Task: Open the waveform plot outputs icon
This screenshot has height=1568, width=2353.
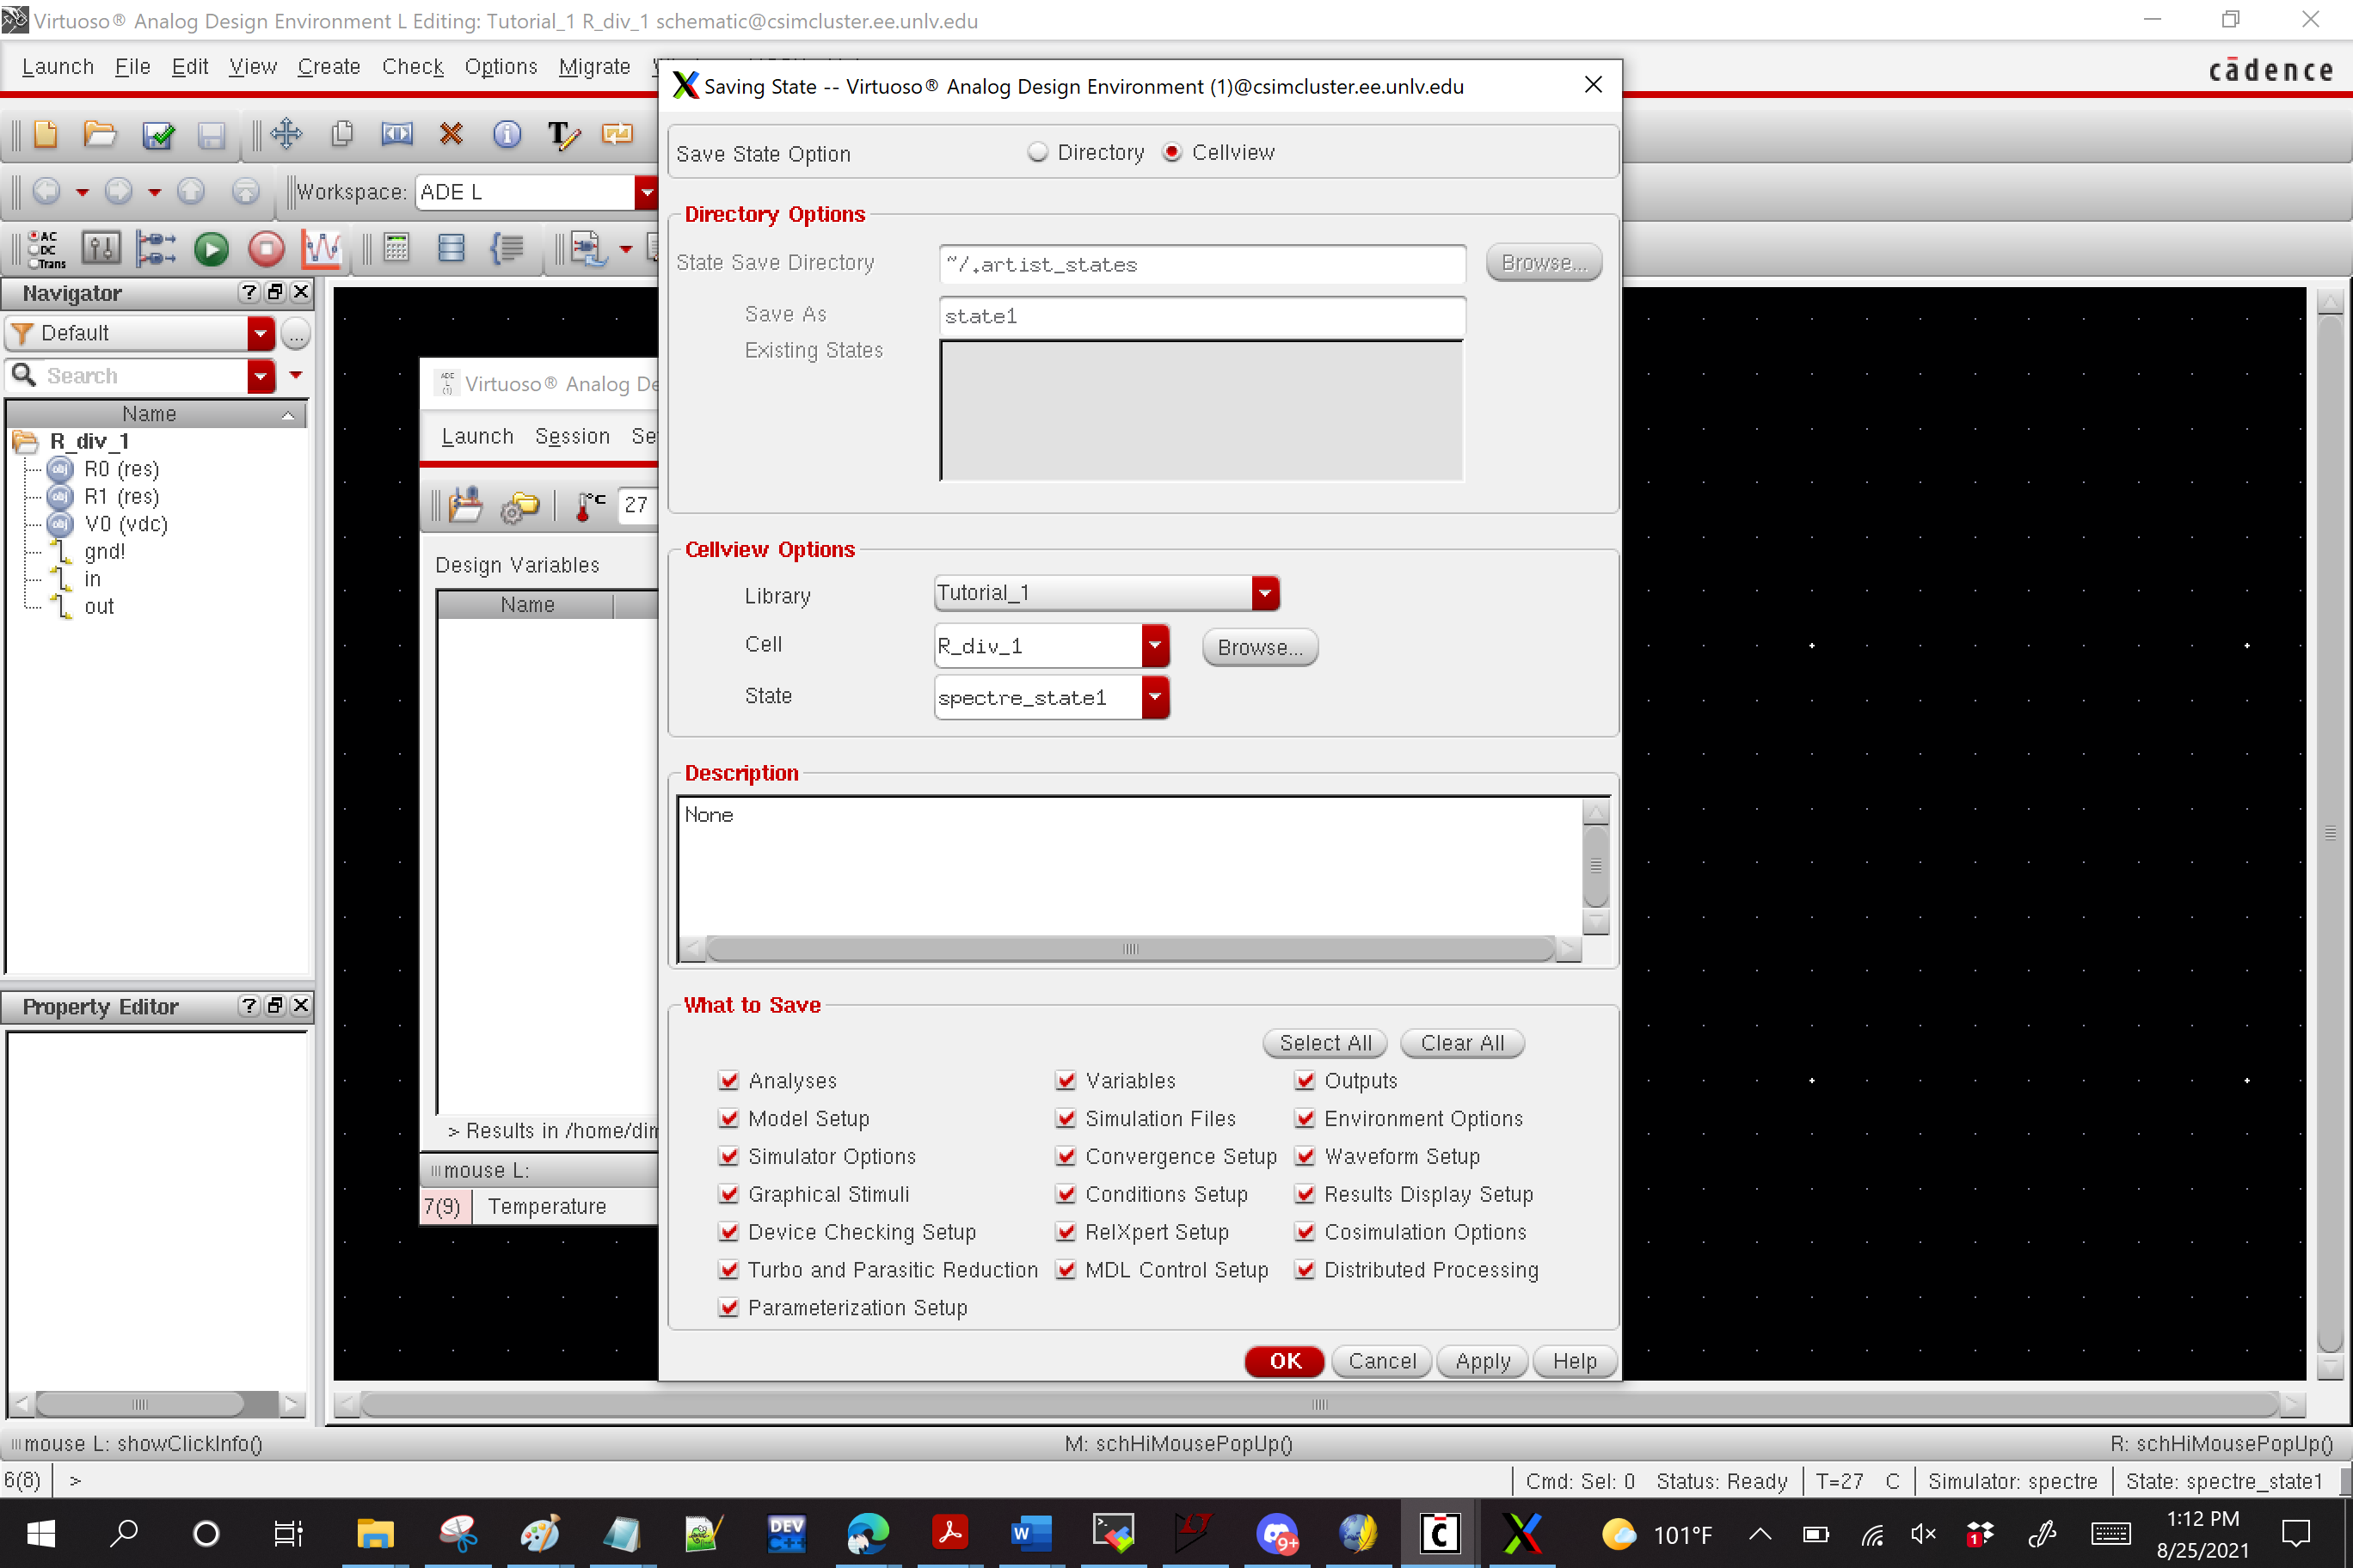Action: 323,248
